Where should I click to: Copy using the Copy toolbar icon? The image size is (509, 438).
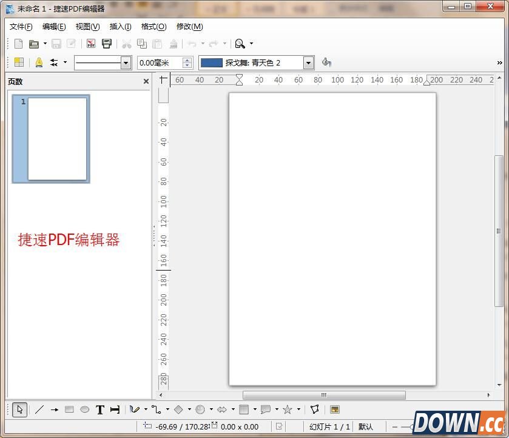pos(142,43)
